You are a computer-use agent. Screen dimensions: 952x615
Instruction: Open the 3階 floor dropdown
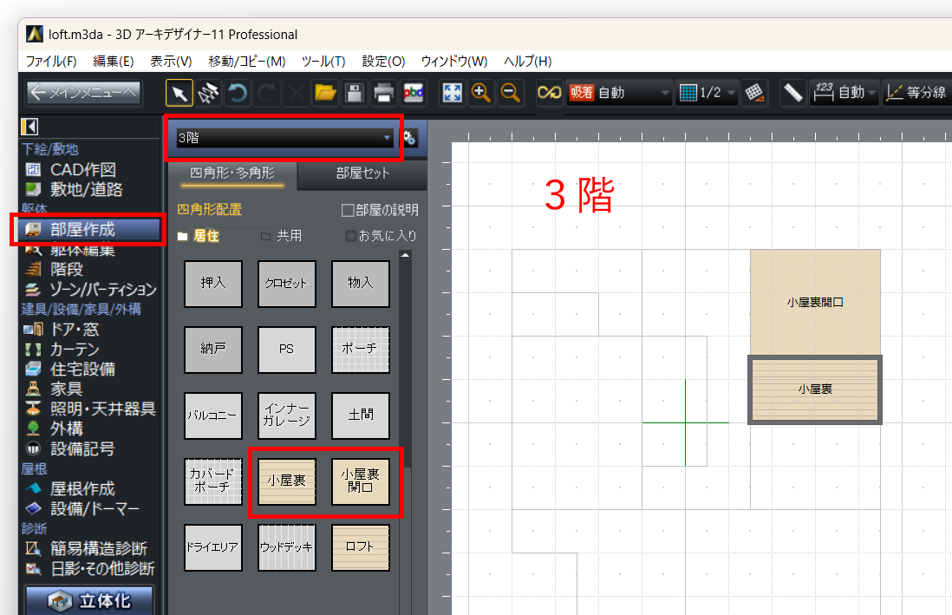pos(284,138)
